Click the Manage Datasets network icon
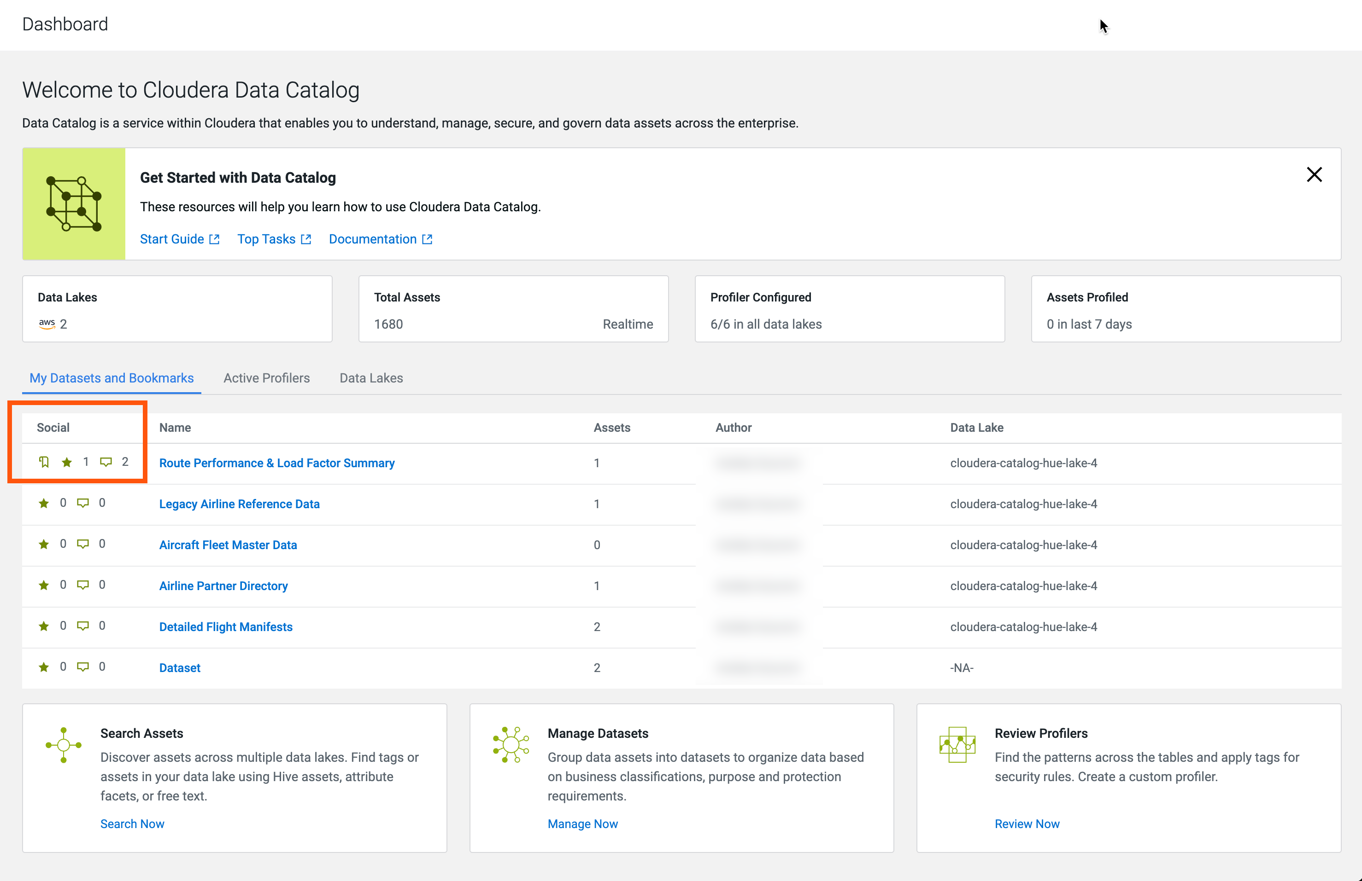The width and height of the screenshot is (1362, 881). point(511,745)
